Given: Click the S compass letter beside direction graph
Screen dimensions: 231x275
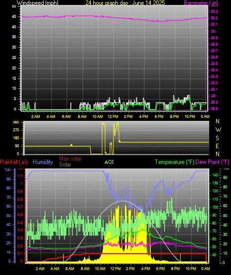Looking at the screenshot, I should point(217,138).
